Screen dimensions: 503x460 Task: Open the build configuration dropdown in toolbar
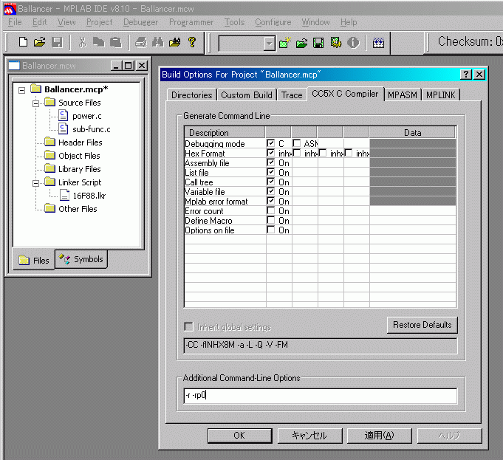tap(270, 44)
